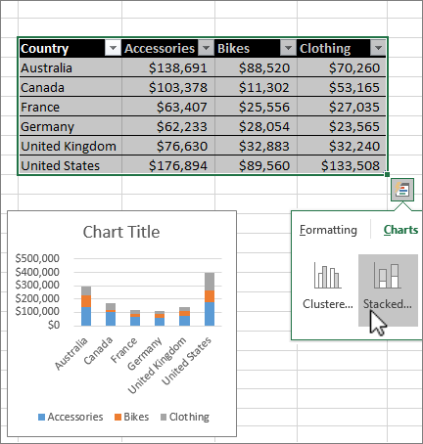Select the $28,054 cell for Germany
Image resolution: width=423 pixels, height=444 pixels.
[256, 126]
